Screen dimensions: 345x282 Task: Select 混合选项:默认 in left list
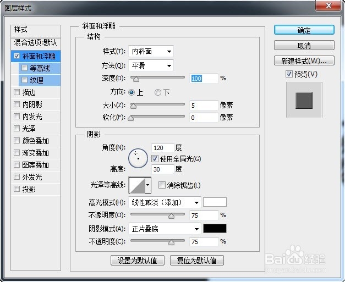(x=36, y=42)
